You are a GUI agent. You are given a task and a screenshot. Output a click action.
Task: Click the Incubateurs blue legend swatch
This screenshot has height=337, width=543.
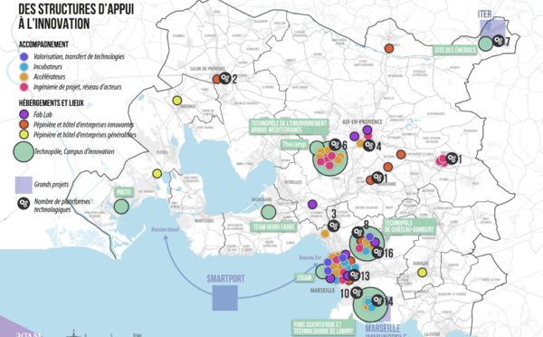(24, 66)
